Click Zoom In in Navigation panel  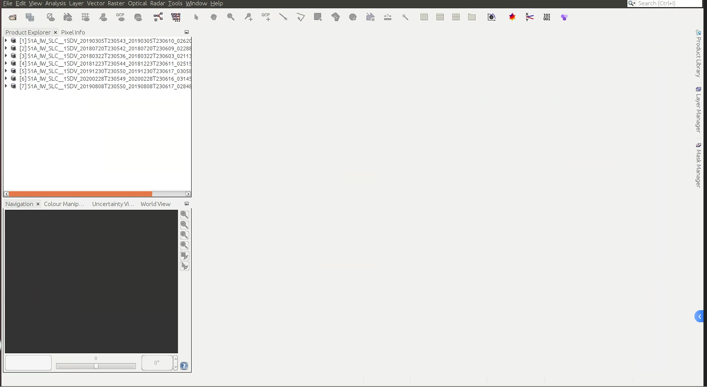tap(185, 215)
